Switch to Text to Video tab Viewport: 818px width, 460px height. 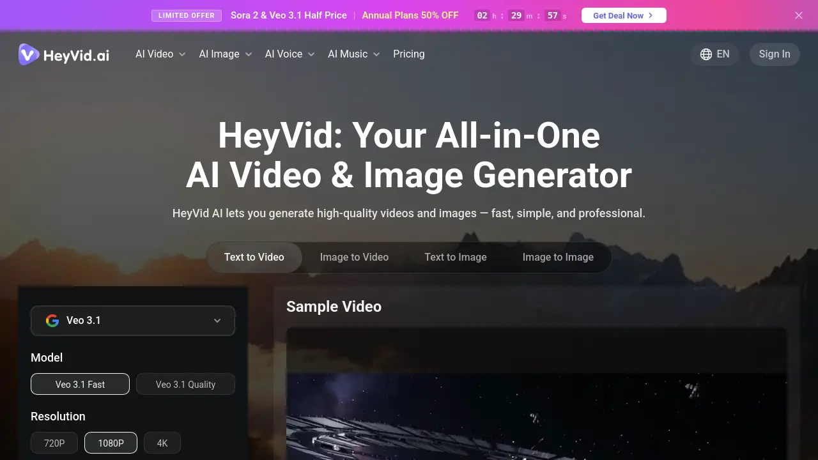254,257
